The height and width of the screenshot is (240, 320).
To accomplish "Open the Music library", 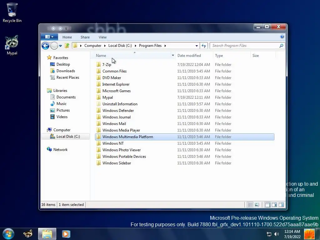I will click(62, 104).
